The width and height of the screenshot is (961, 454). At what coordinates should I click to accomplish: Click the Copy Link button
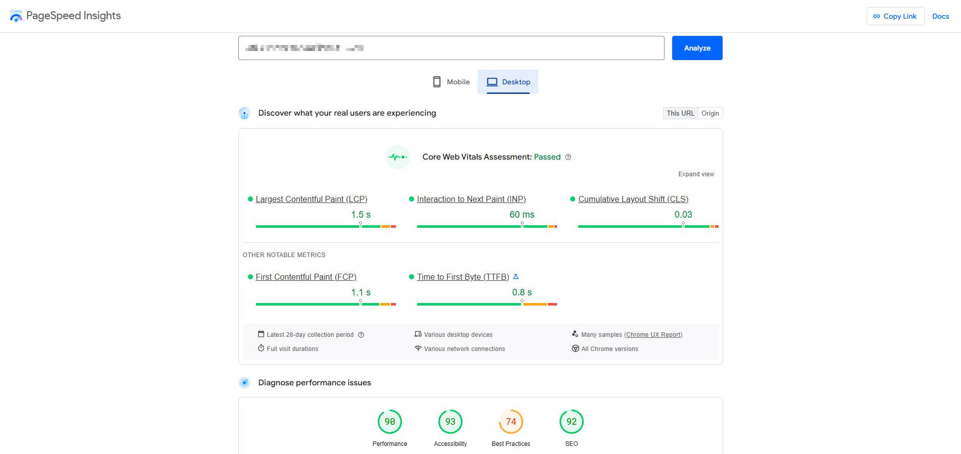point(895,16)
